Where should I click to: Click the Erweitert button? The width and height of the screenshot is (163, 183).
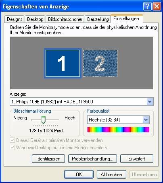tap(137, 159)
